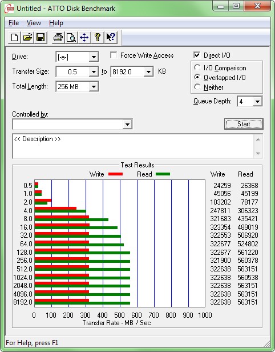Click inside the Description text box
The height and width of the screenshot is (352, 275).
tap(134, 146)
